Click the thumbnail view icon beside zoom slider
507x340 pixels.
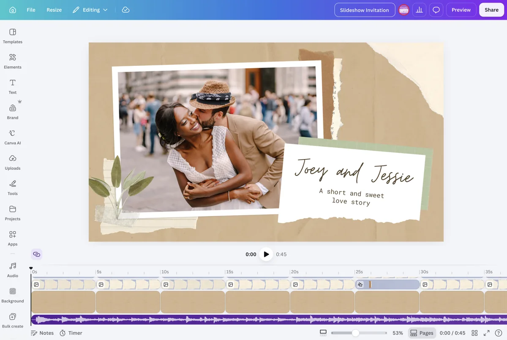click(323, 333)
